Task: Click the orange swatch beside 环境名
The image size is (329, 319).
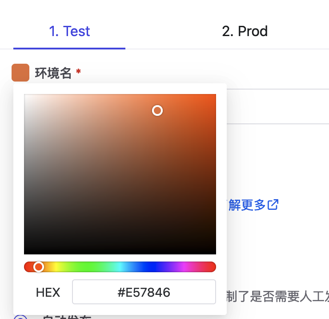Action: point(20,73)
